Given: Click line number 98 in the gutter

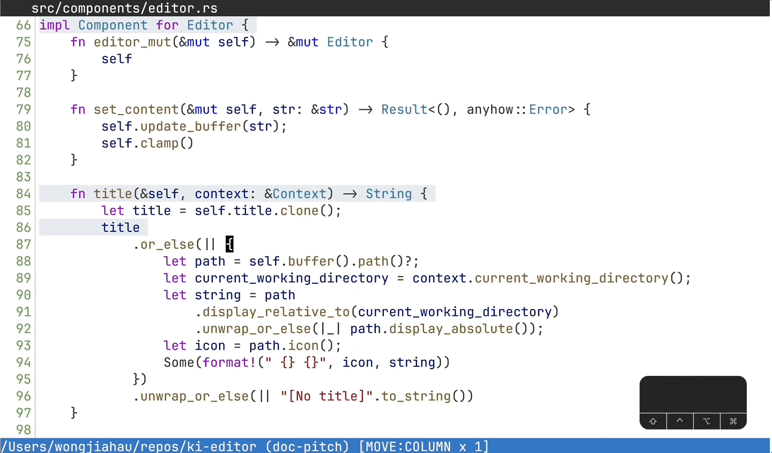Looking at the screenshot, I should click(x=24, y=430).
